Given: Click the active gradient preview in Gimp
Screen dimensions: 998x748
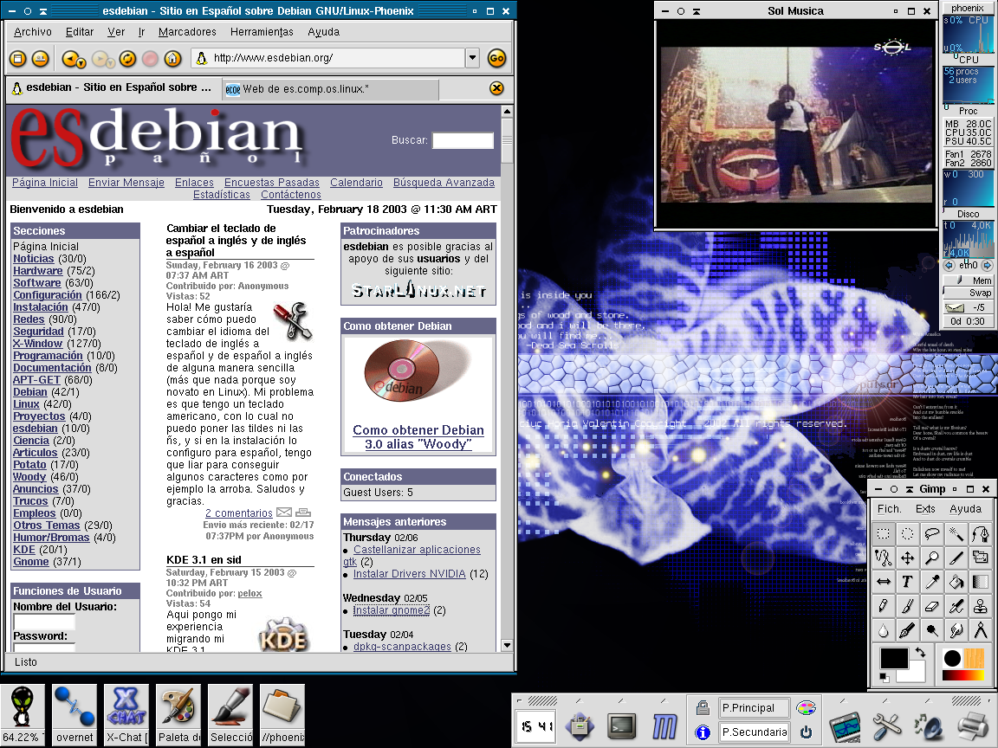Looking at the screenshot, I should pyautogui.click(x=963, y=675).
